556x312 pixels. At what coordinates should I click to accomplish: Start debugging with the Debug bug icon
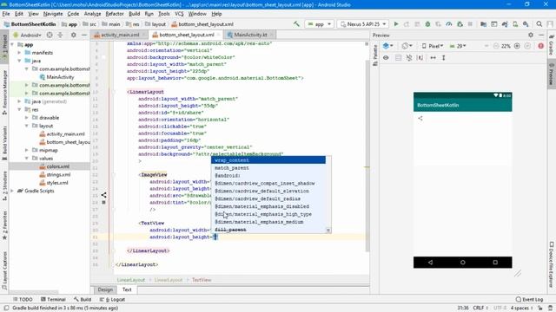coord(427,24)
